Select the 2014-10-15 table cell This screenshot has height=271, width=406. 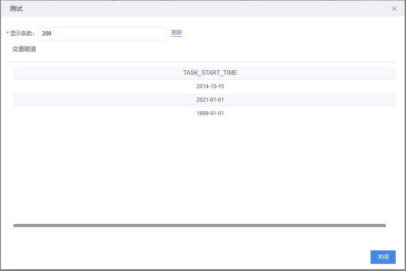click(205, 86)
